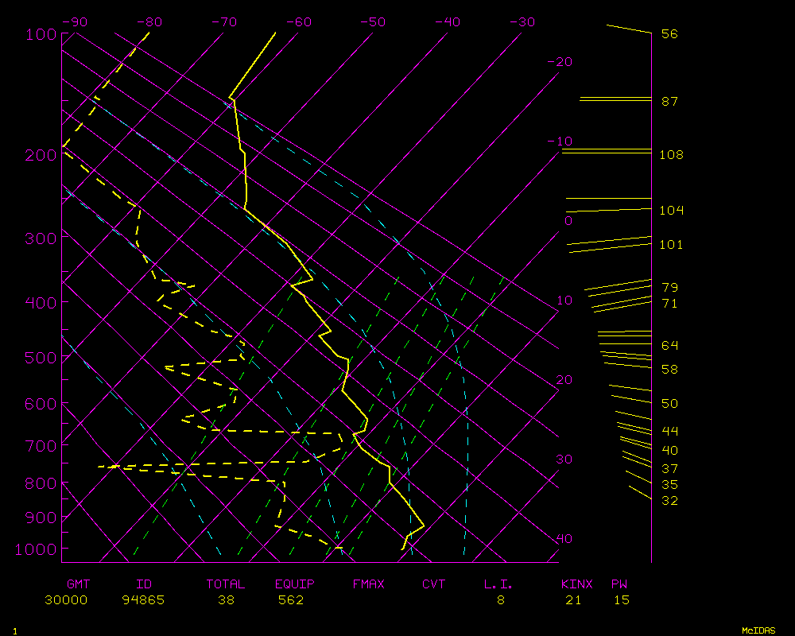Screen dimensions: 795x636
Task: Select the 108 wind speed value
Action: pyautogui.click(x=671, y=154)
